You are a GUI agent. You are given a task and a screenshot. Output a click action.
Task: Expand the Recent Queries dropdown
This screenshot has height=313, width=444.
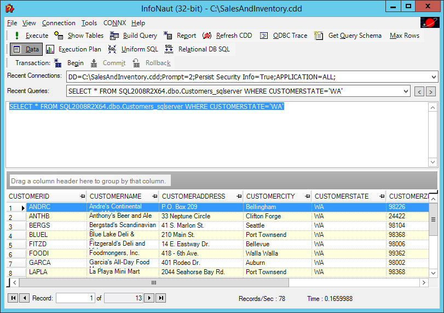click(x=406, y=91)
